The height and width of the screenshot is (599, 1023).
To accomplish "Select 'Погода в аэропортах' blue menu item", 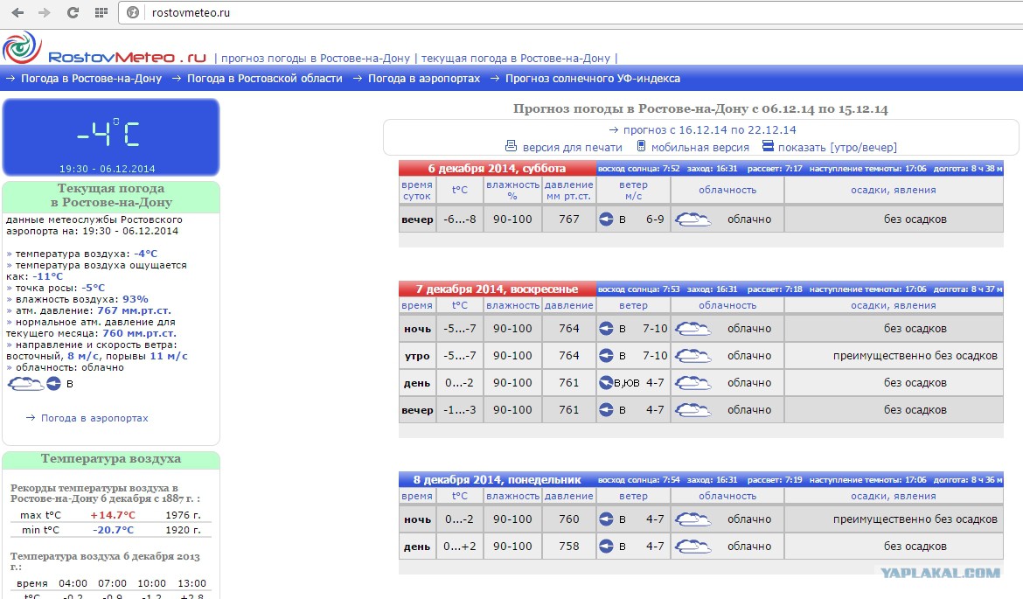I will pos(424,79).
